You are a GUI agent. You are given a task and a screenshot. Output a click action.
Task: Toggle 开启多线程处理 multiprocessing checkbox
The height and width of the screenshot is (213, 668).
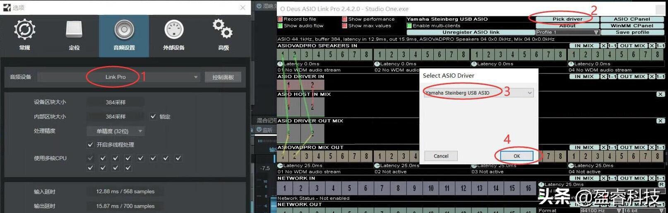coord(90,144)
